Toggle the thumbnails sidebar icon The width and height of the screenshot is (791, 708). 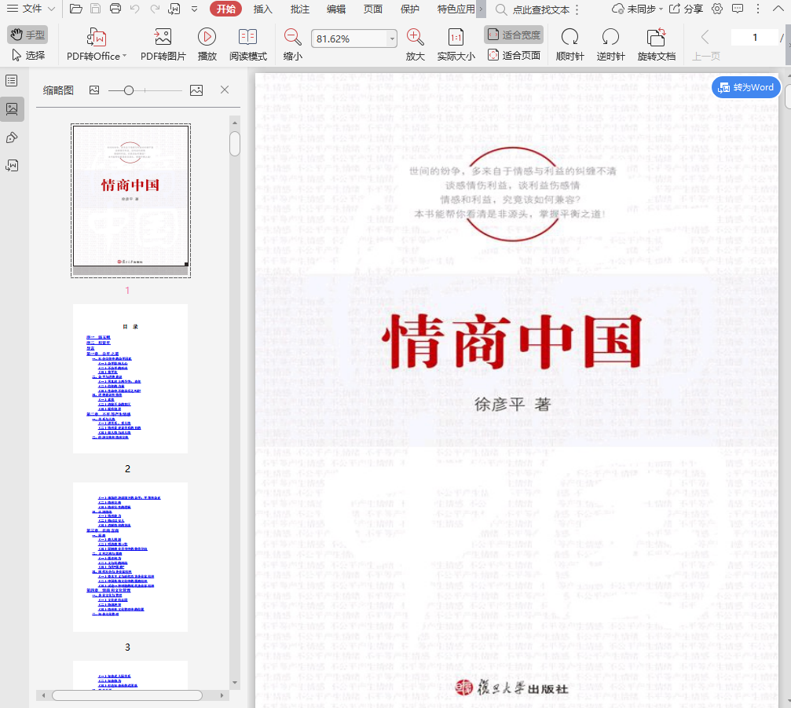(12, 109)
